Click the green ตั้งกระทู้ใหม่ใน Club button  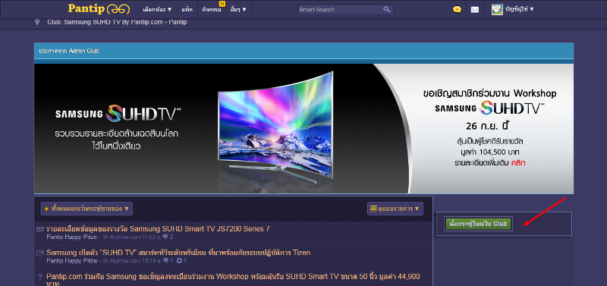pyautogui.click(x=478, y=224)
